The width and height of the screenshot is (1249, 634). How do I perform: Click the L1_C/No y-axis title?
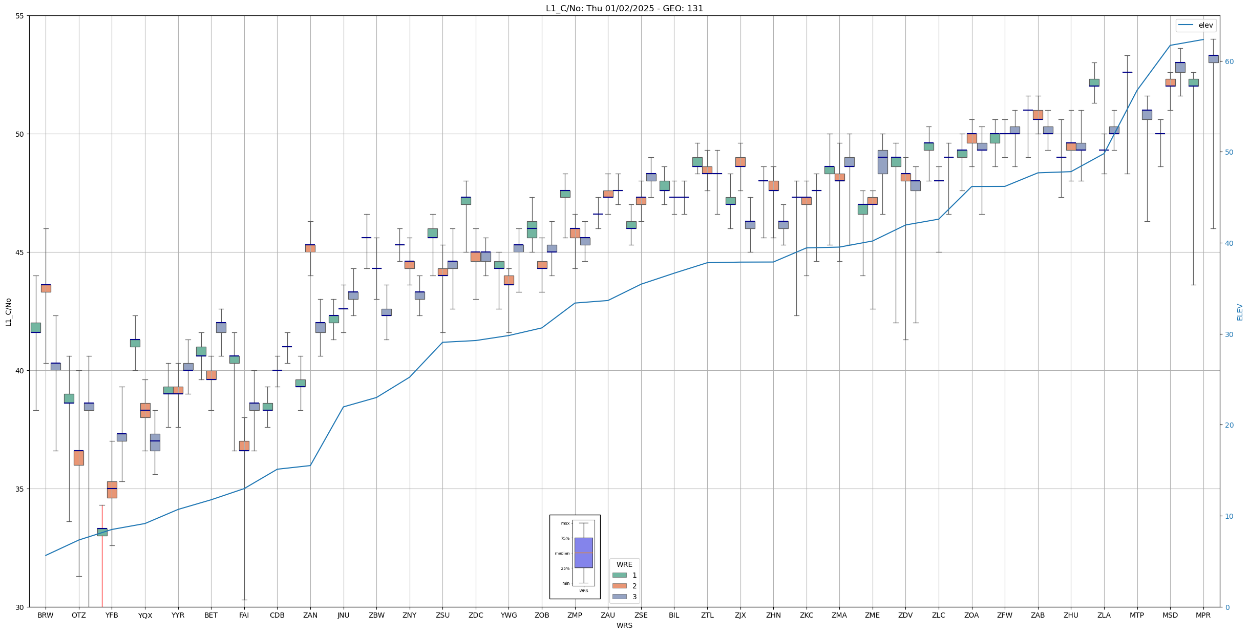pos(8,312)
